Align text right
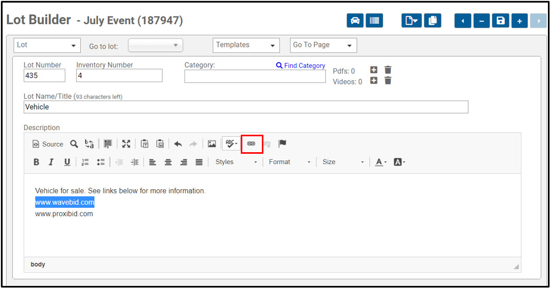This screenshot has width=551, height=289. [x=184, y=162]
